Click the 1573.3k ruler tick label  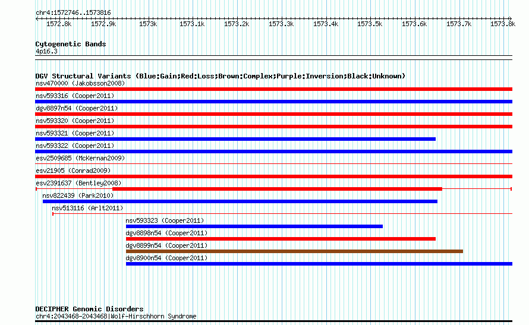pos(281,24)
